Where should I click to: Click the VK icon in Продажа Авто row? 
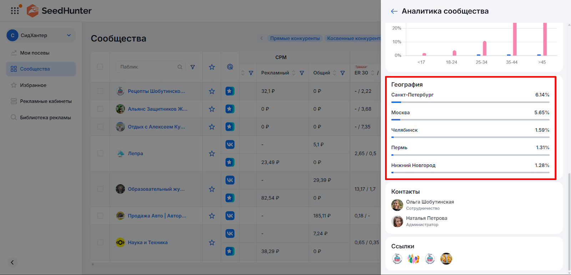[230, 216]
